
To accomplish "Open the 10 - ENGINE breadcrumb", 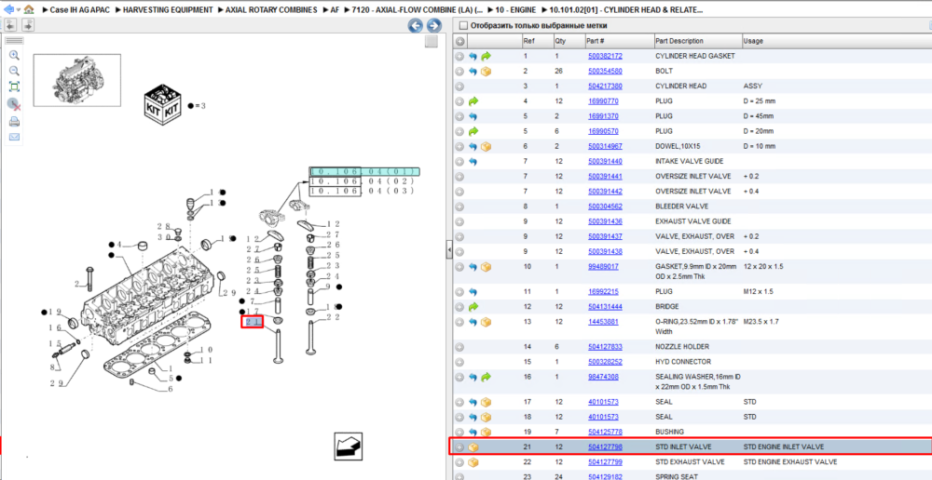I will (x=515, y=10).
